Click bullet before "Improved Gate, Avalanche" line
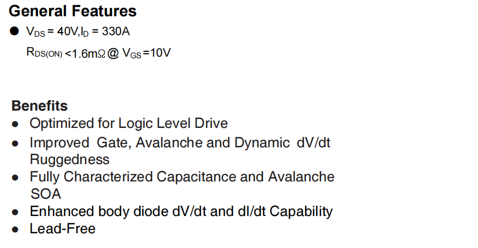478x248 pixels. pos(16,143)
